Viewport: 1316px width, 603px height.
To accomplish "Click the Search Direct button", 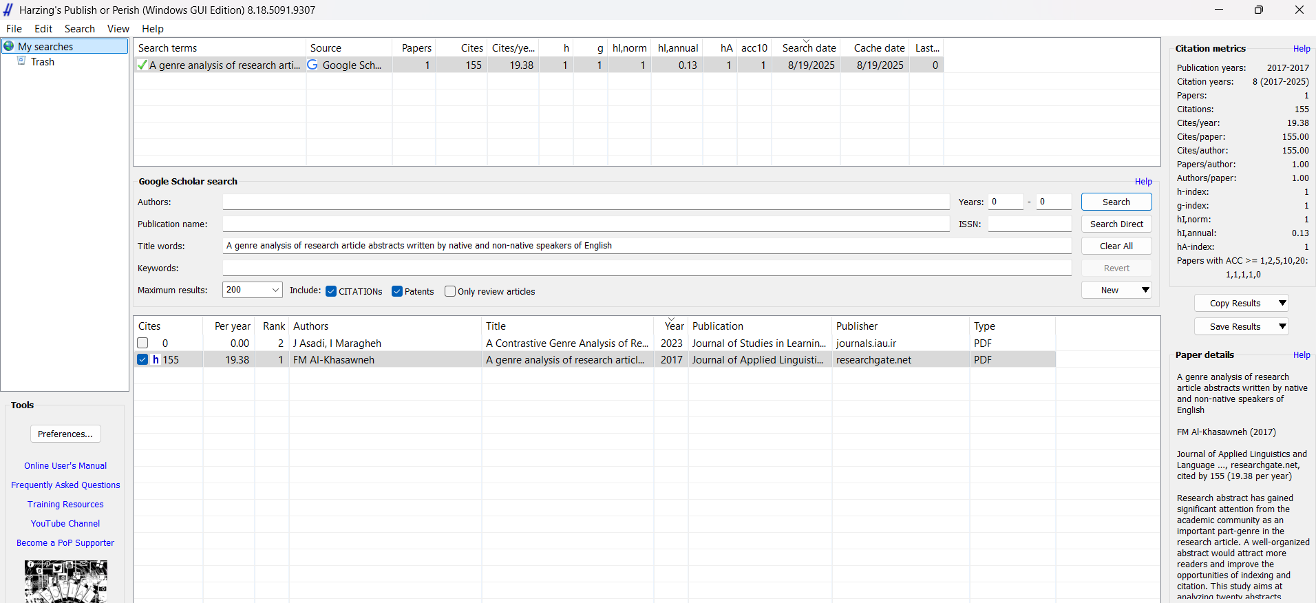I will [1116, 224].
